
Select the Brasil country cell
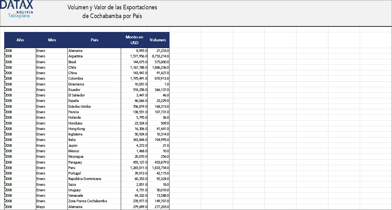[x=94, y=62]
